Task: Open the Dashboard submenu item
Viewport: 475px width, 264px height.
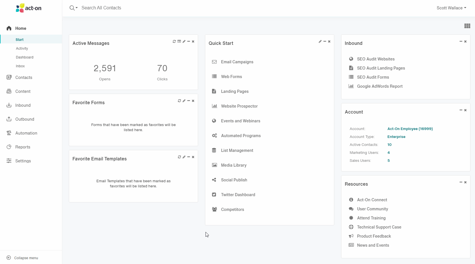Action: 25,57
